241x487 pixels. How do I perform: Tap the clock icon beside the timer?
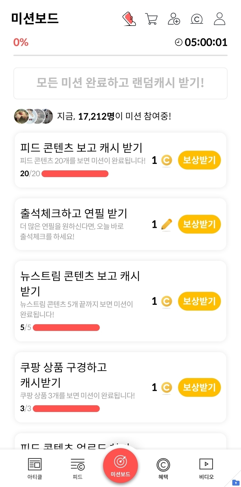(179, 42)
